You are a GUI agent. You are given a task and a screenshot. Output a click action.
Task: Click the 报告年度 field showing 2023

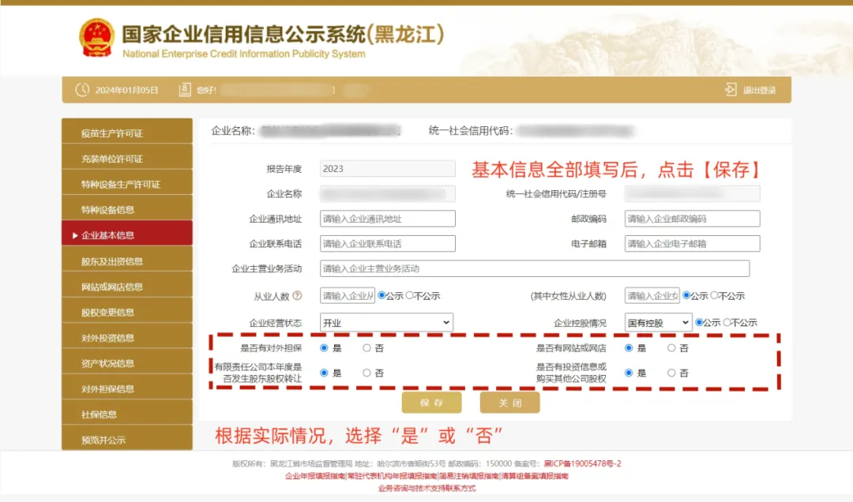(x=387, y=169)
